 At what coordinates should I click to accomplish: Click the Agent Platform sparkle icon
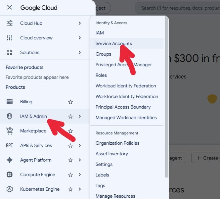click(10, 160)
